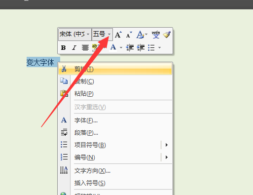Choose Paste 粘贴(P) from context menu
The image size is (253, 195).
point(115,94)
